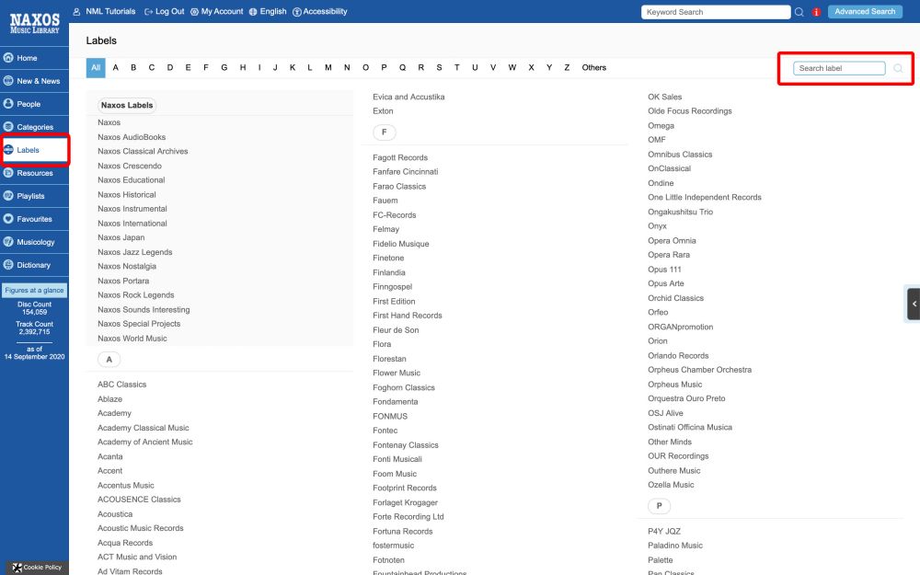
Task: Open the ABC Classics label
Action: 122,385
